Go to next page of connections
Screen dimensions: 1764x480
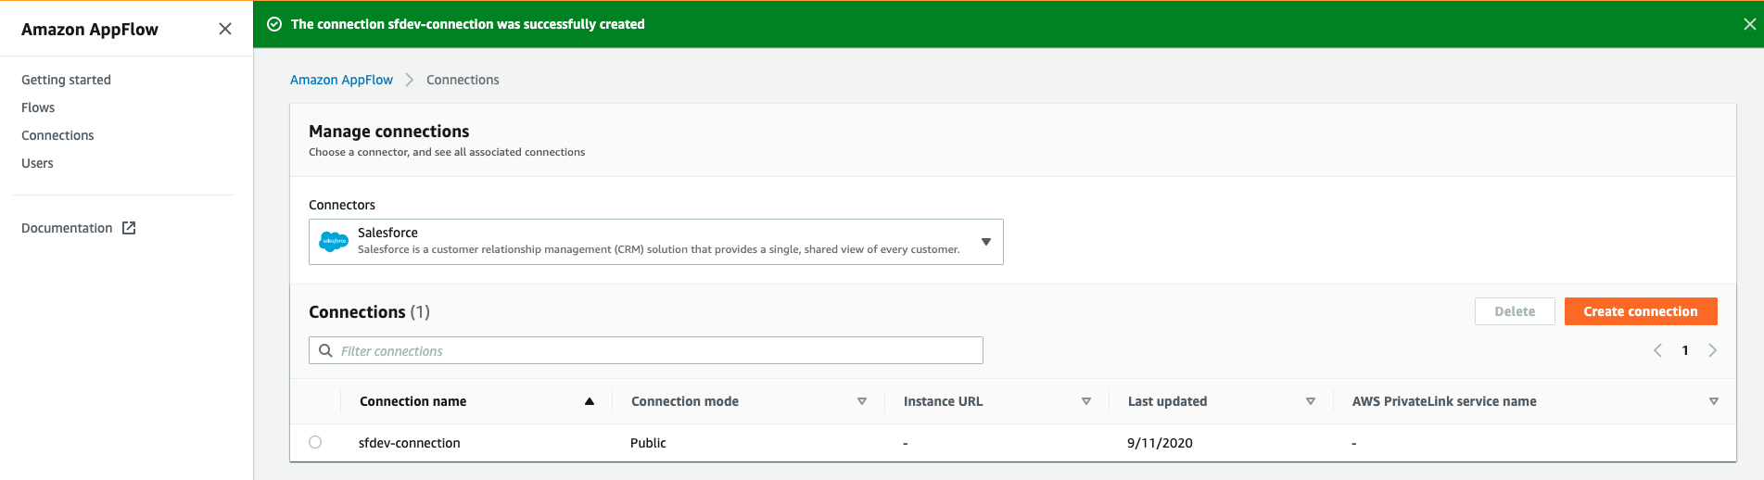[x=1712, y=350]
